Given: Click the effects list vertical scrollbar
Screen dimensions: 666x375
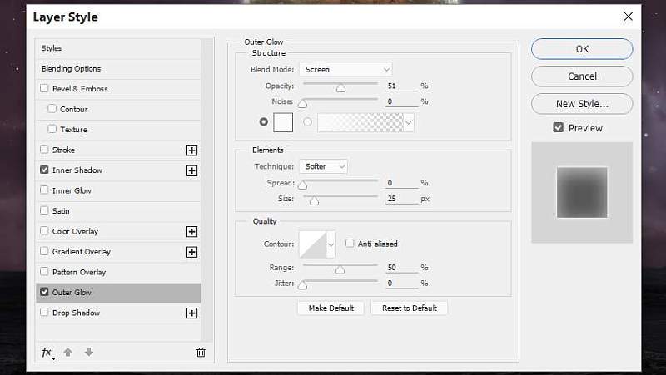Looking at the screenshot, I should coord(206,190).
